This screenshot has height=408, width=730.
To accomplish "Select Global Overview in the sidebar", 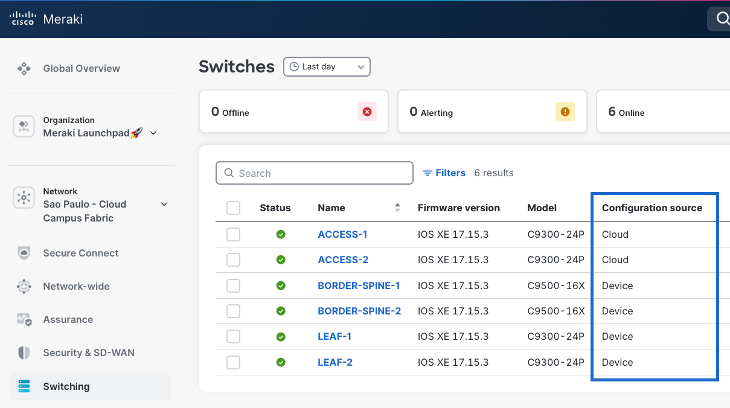I will pos(81,68).
